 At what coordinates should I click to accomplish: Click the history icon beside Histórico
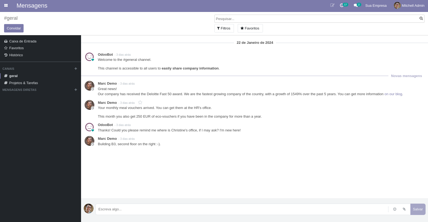tap(6, 55)
